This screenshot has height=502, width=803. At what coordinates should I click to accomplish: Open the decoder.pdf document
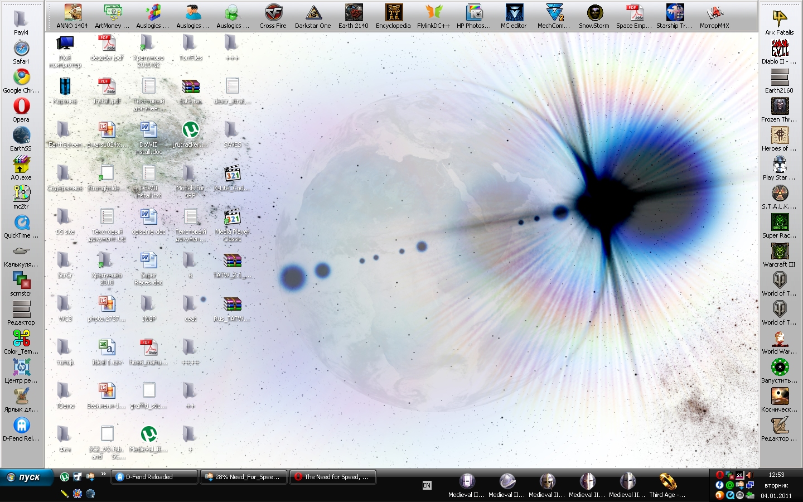click(107, 44)
